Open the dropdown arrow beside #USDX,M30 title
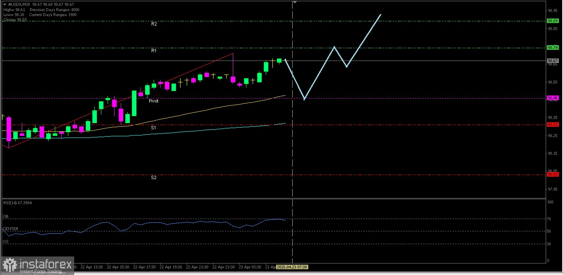Screen dimensions: 563x275 pos(4,5)
